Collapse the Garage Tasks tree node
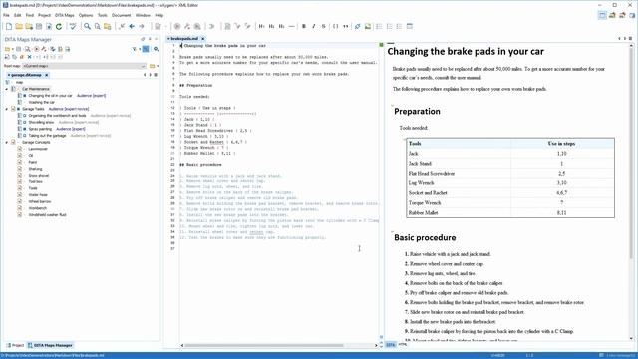Viewport: 638px width, 359px height. tap(7, 109)
